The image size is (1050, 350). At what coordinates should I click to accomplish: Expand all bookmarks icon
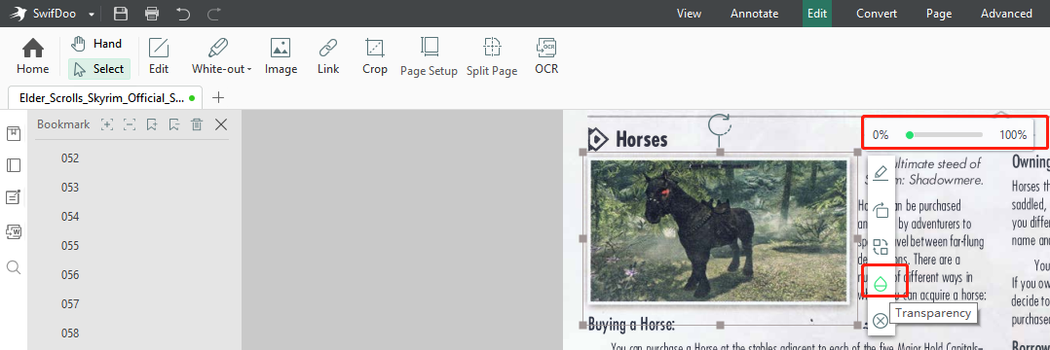[106, 124]
